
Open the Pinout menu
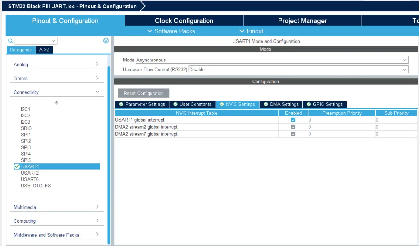[251, 31]
